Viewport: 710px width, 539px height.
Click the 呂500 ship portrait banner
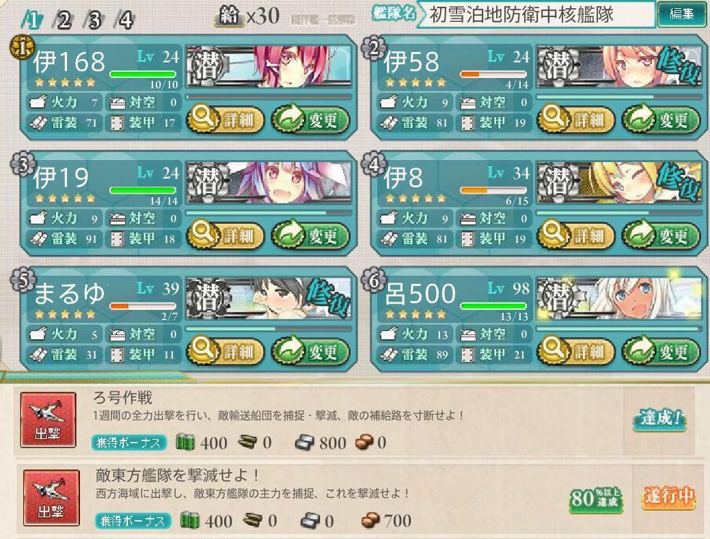618,298
